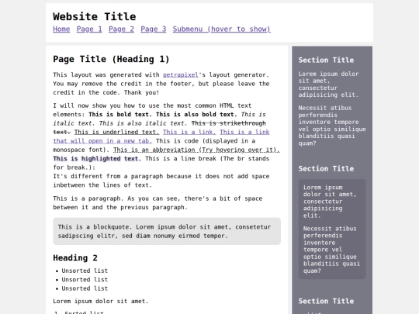Open the Home navigation link
419x314 pixels.
pos(61,29)
